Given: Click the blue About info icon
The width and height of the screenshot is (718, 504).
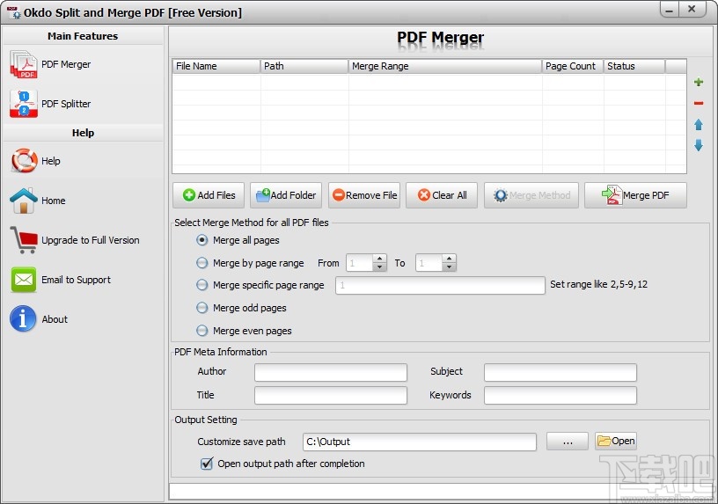Looking at the screenshot, I should (x=23, y=319).
